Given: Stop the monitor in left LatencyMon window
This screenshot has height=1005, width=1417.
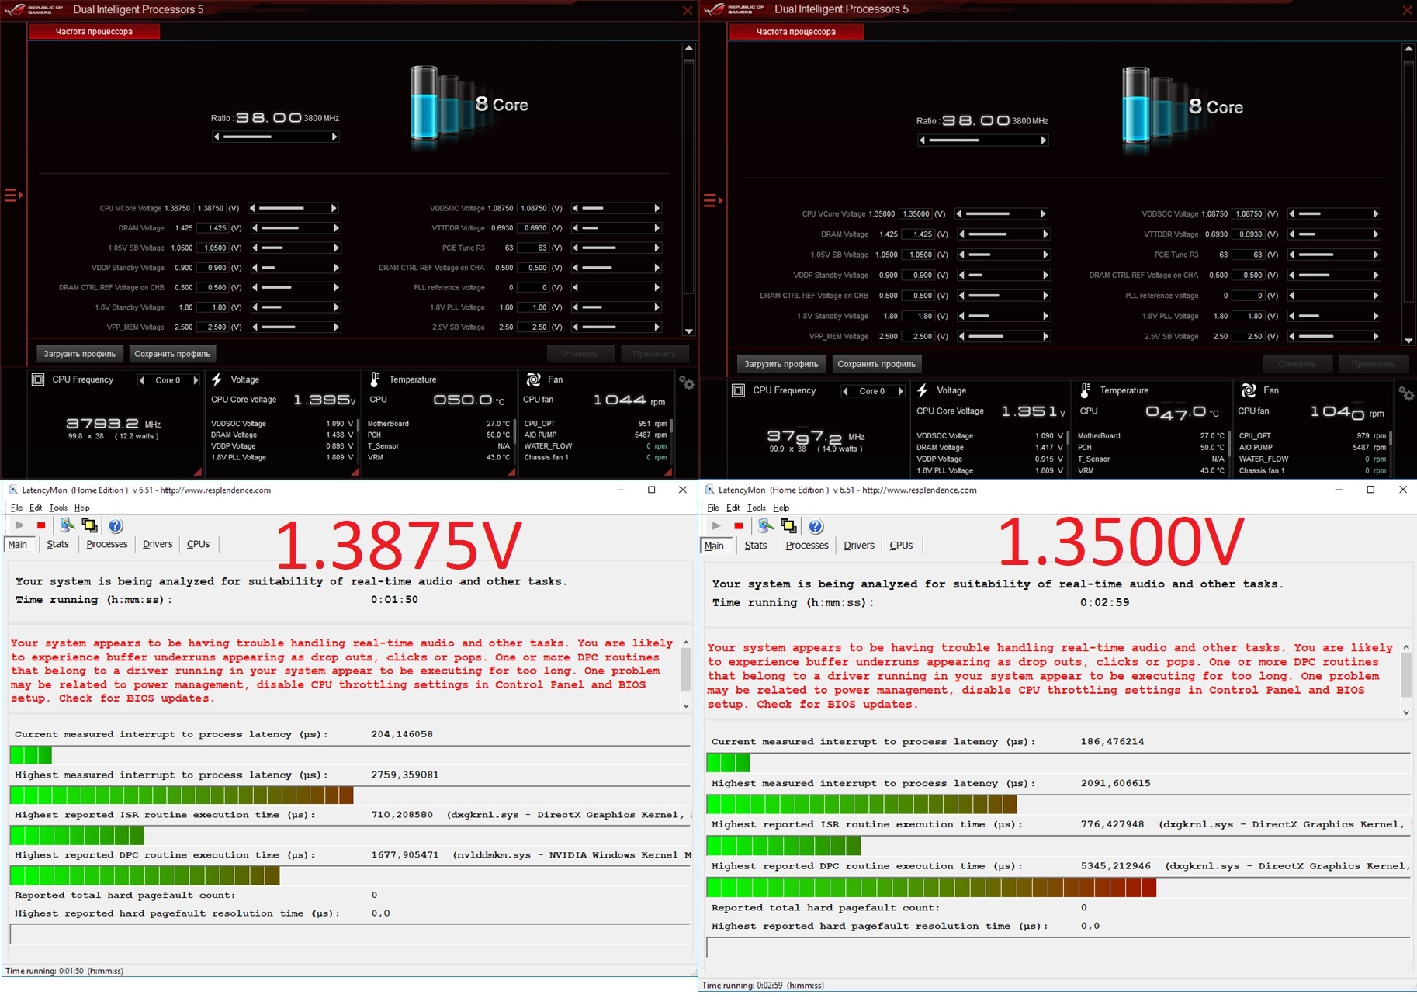Looking at the screenshot, I should pyautogui.click(x=41, y=525).
